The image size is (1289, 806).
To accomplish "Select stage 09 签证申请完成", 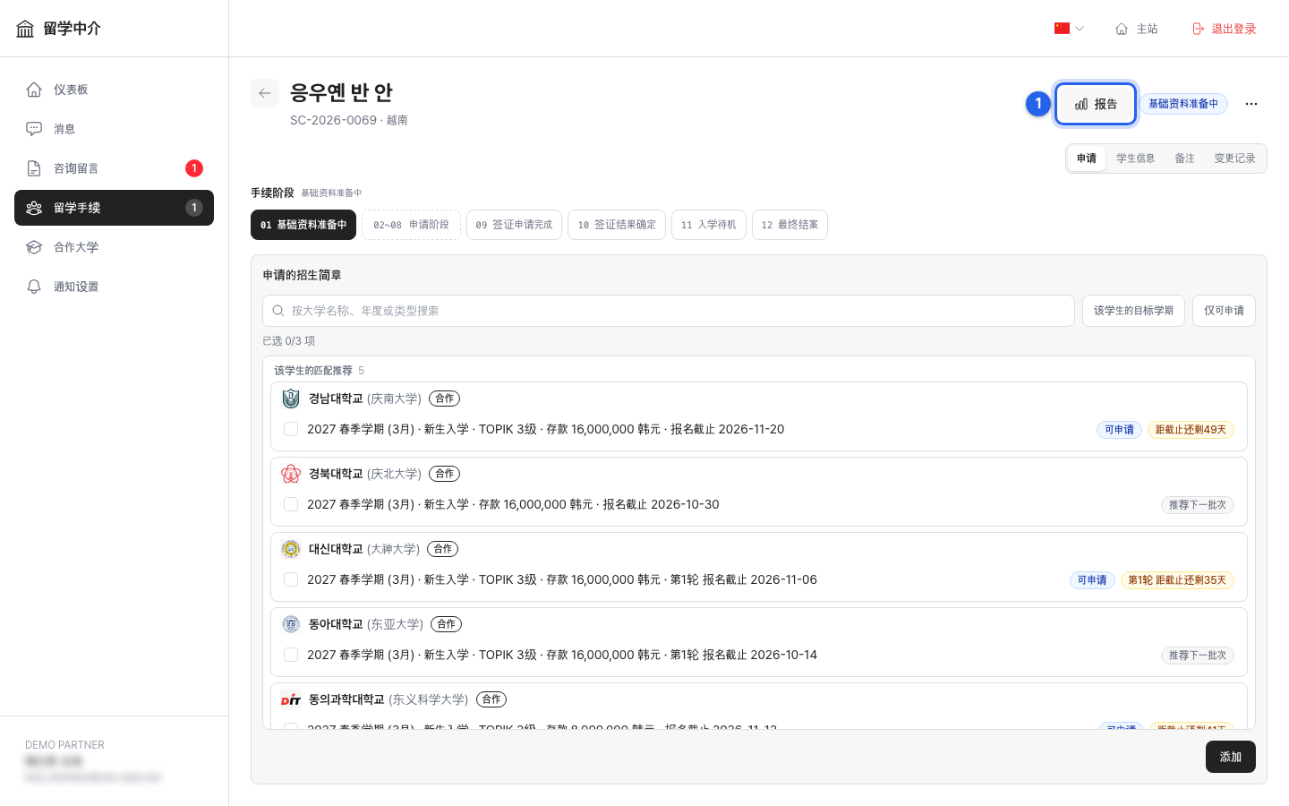I will (514, 225).
